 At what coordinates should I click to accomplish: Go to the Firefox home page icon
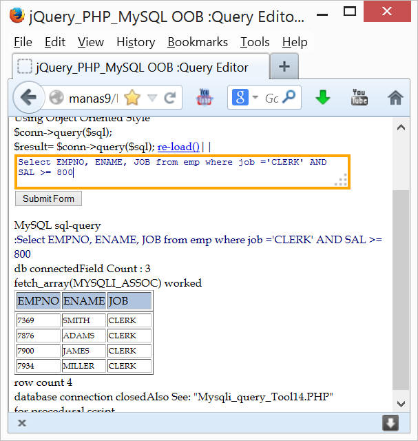pyautogui.click(x=395, y=98)
